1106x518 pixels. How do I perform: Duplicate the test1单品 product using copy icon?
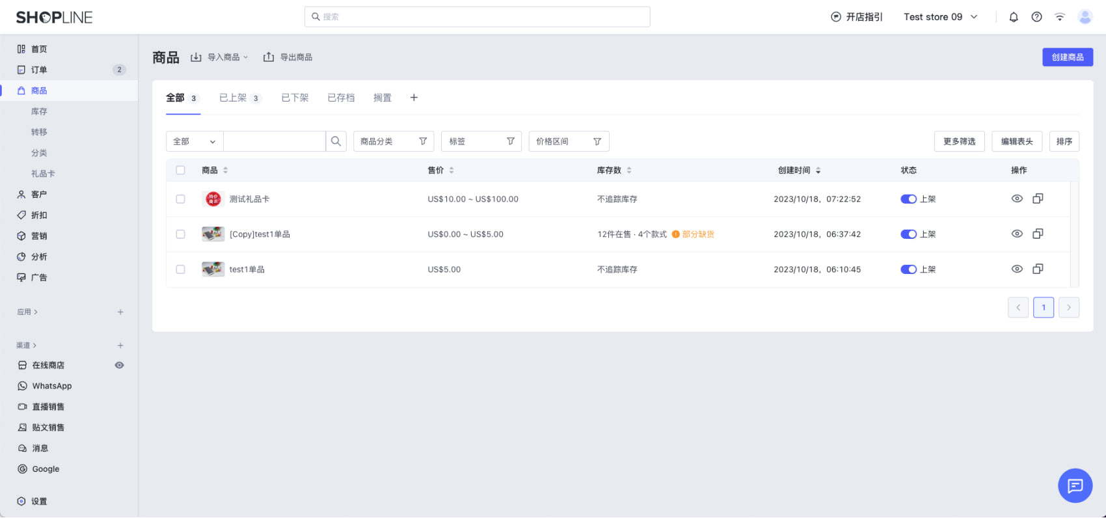tap(1038, 269)
